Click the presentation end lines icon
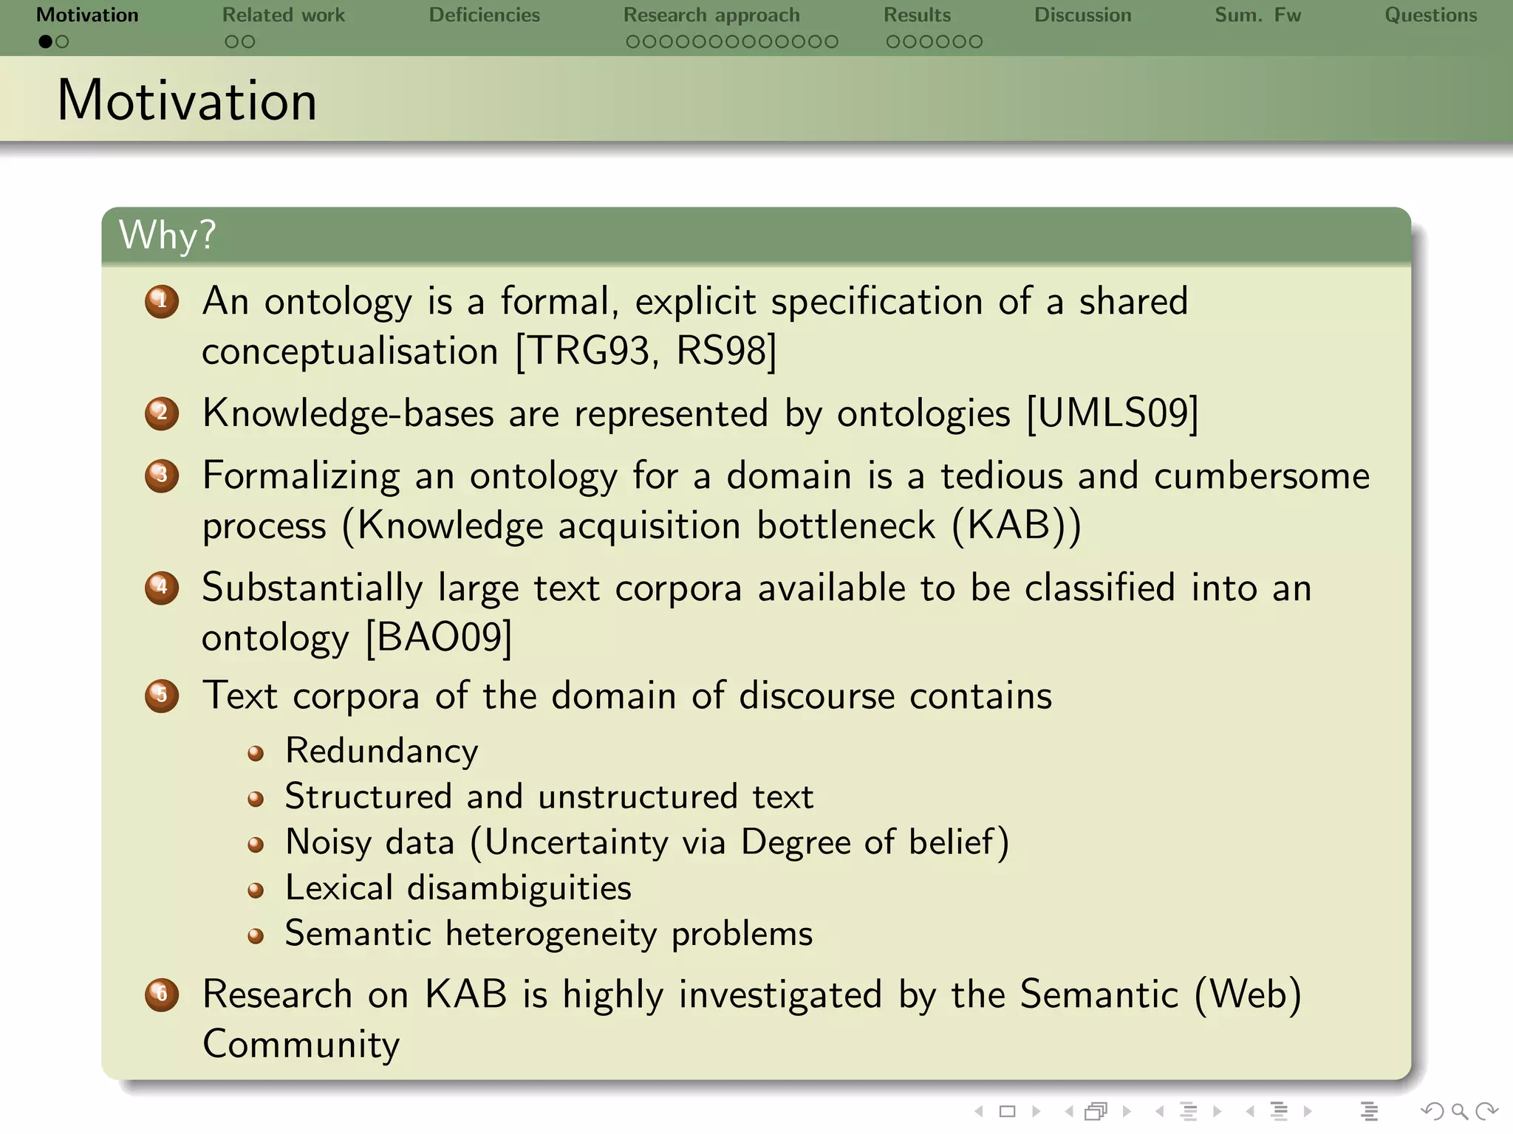The height and width of the screenshot is (1134, 1513). pos(1369,1111)
